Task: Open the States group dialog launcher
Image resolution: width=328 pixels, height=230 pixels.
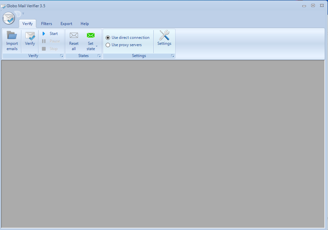Action: click(x=99, y=56)
